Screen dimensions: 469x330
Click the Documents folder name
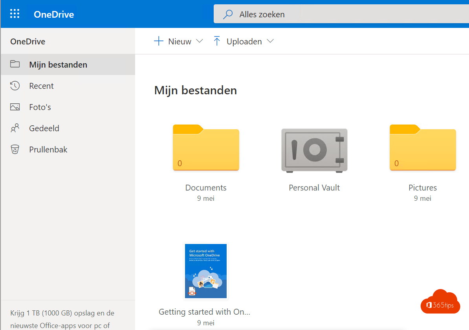click(206, 187)
